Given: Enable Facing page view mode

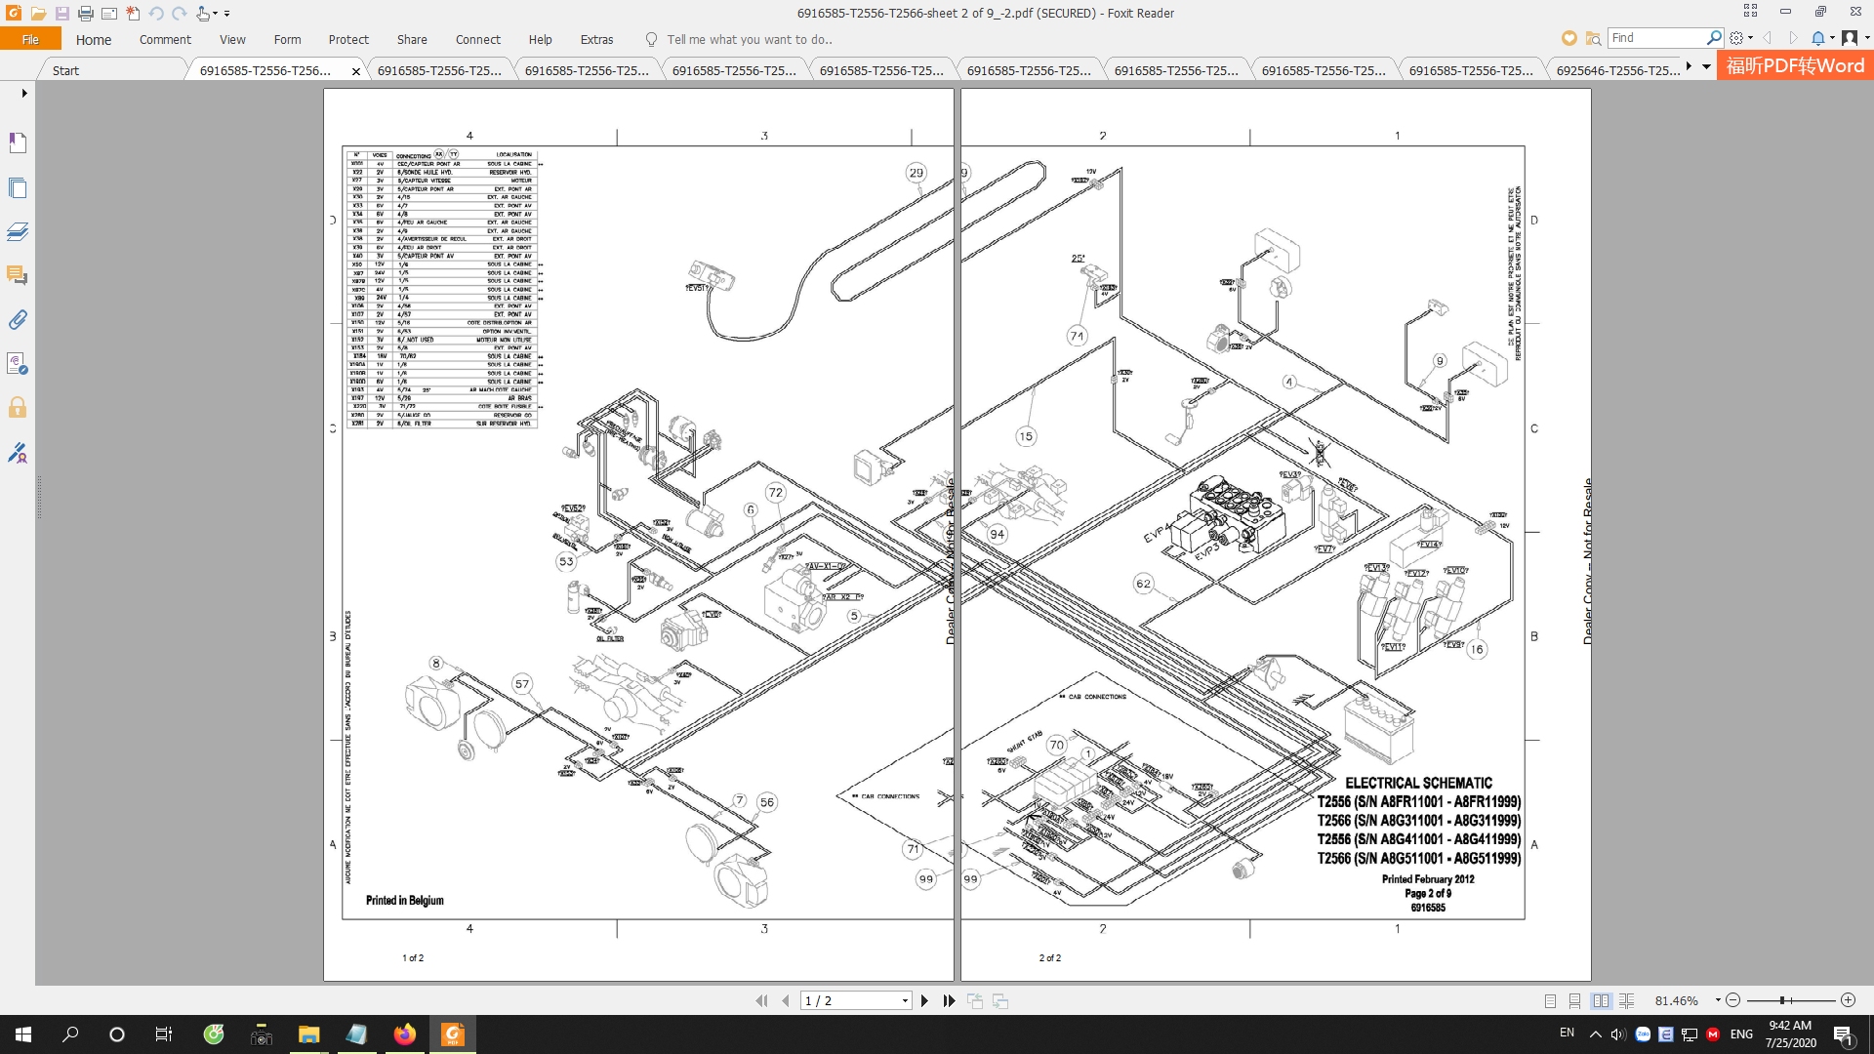Looking at the screenshot, I should tap(1600, 1000).
